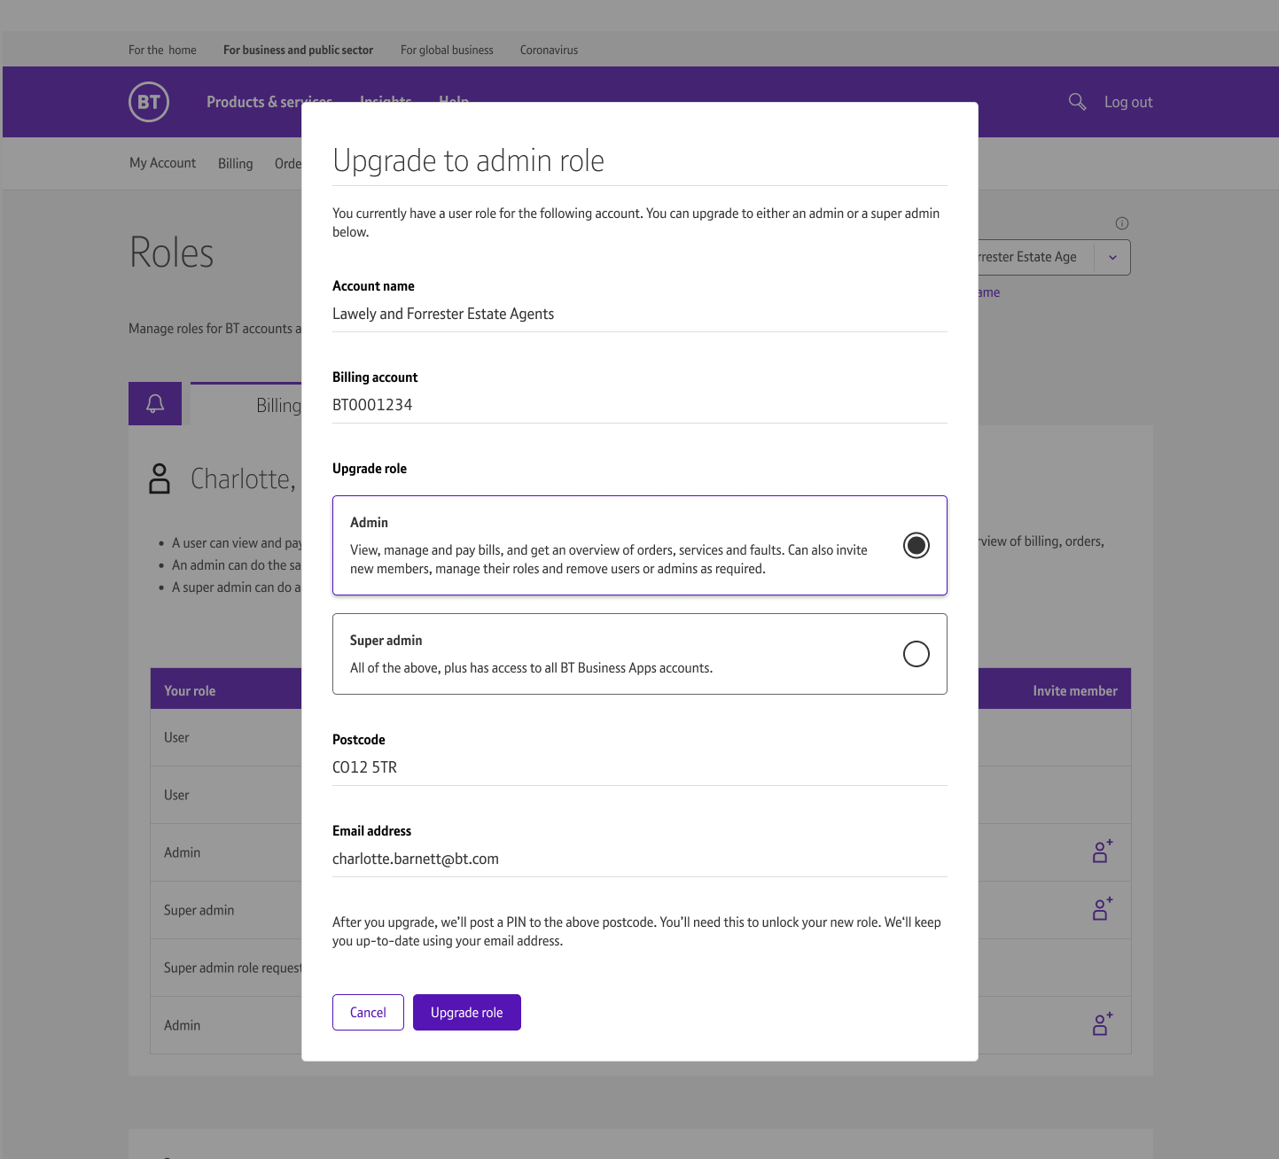Viewport: 1279px width, 1159px height.
Task: Click Lawely and Forrester Estate Agents name
Action: tap(443, 314)
